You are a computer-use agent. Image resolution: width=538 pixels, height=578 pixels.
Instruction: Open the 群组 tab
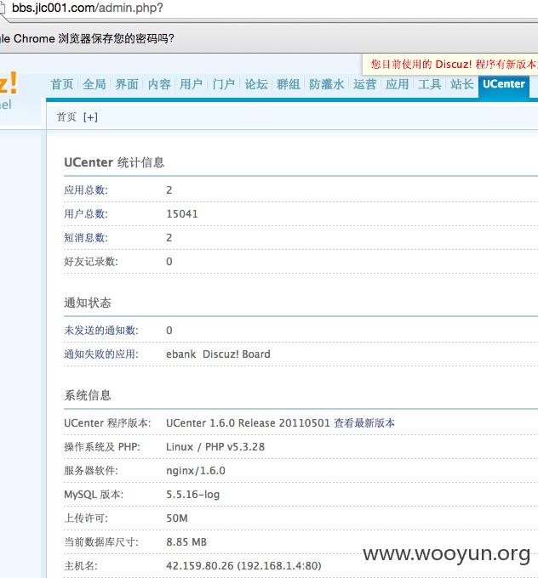[289, 84]
